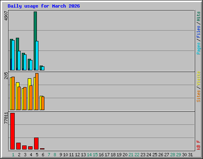Click day label 2 on the x-axis
The width and height of the screenshot is (203, 159).
point(19,155)
